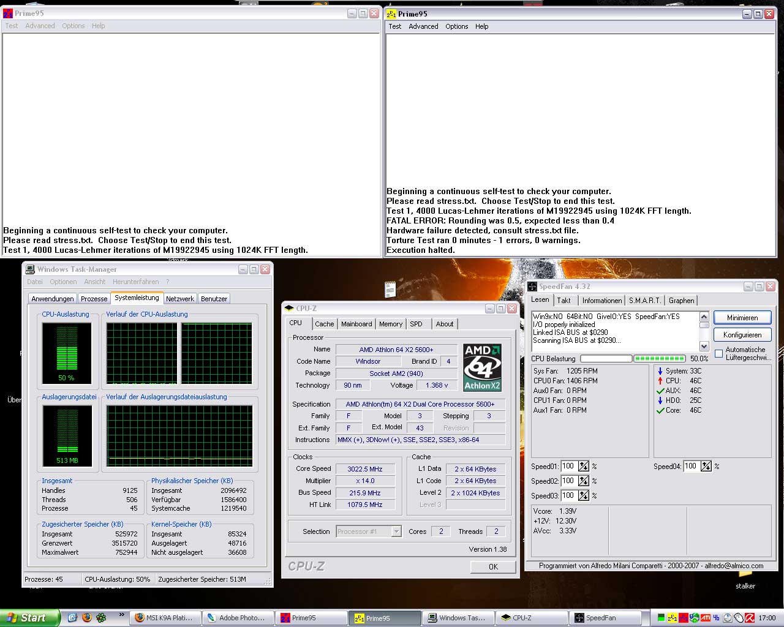Viewport: 784px width, 627px height.
Task: Click the green check beside Core temperature
Action: point(660,410)
